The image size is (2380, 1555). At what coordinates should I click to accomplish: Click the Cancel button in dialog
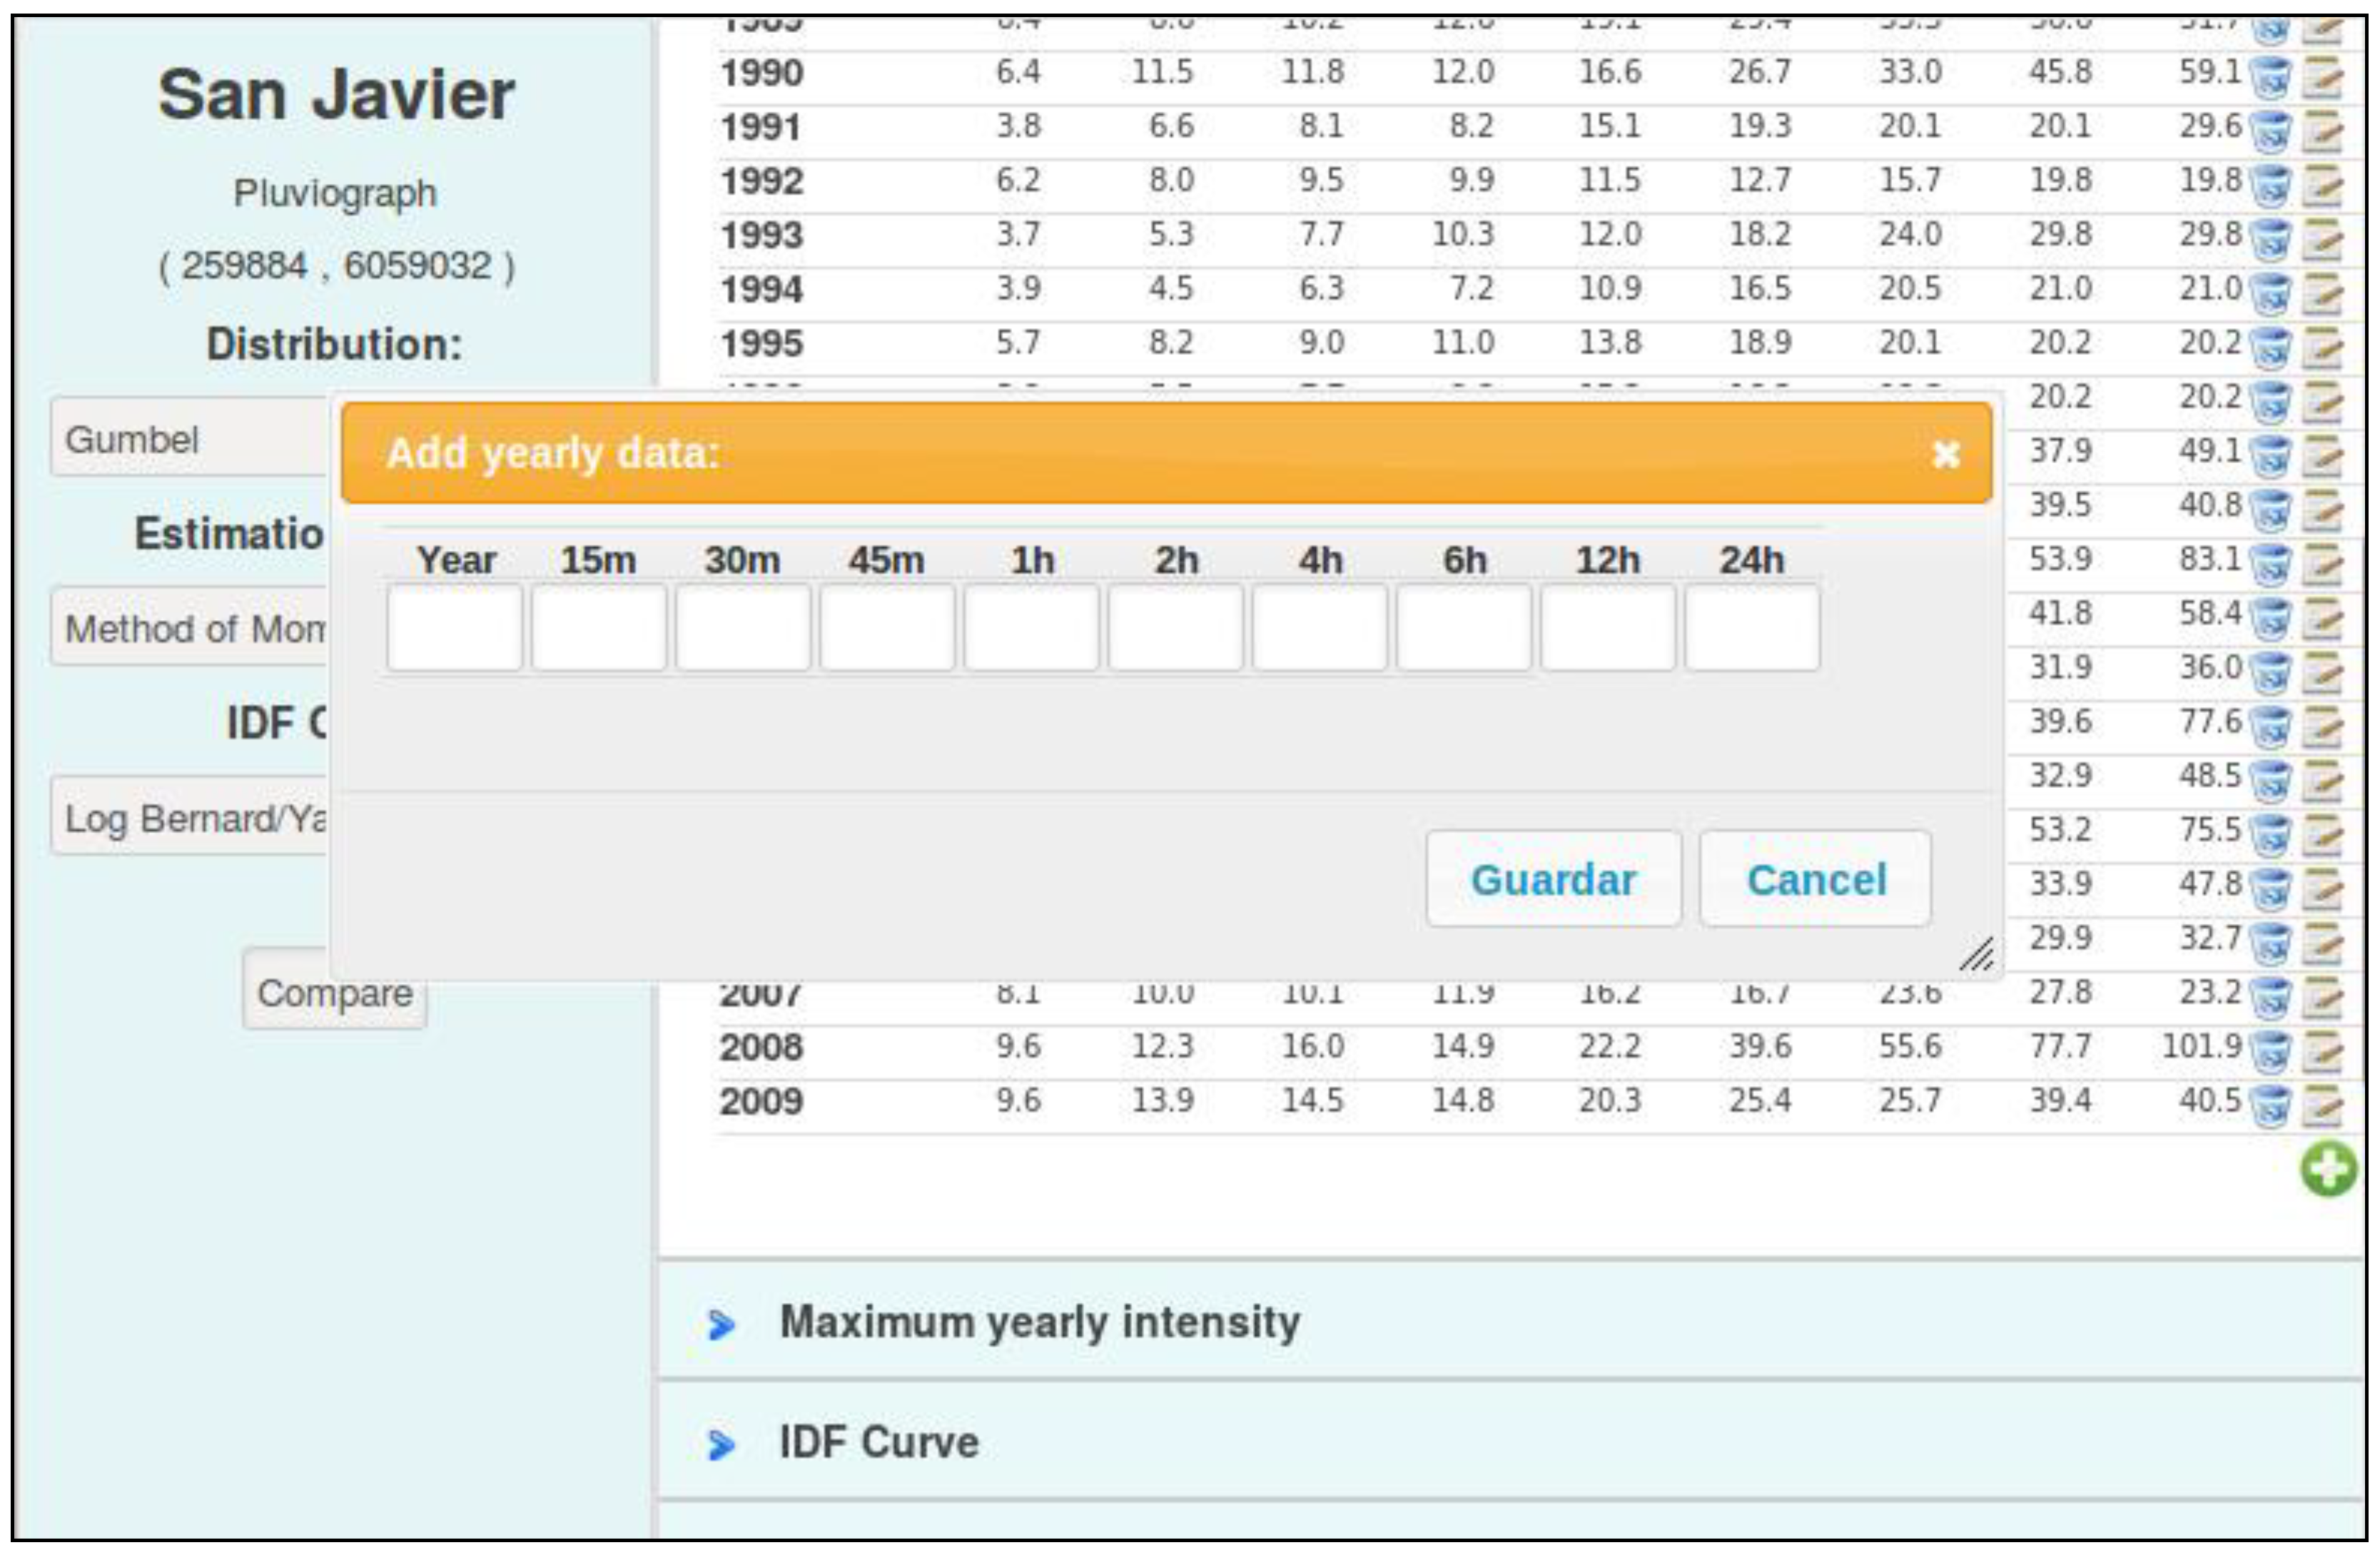pos(1815,879)
